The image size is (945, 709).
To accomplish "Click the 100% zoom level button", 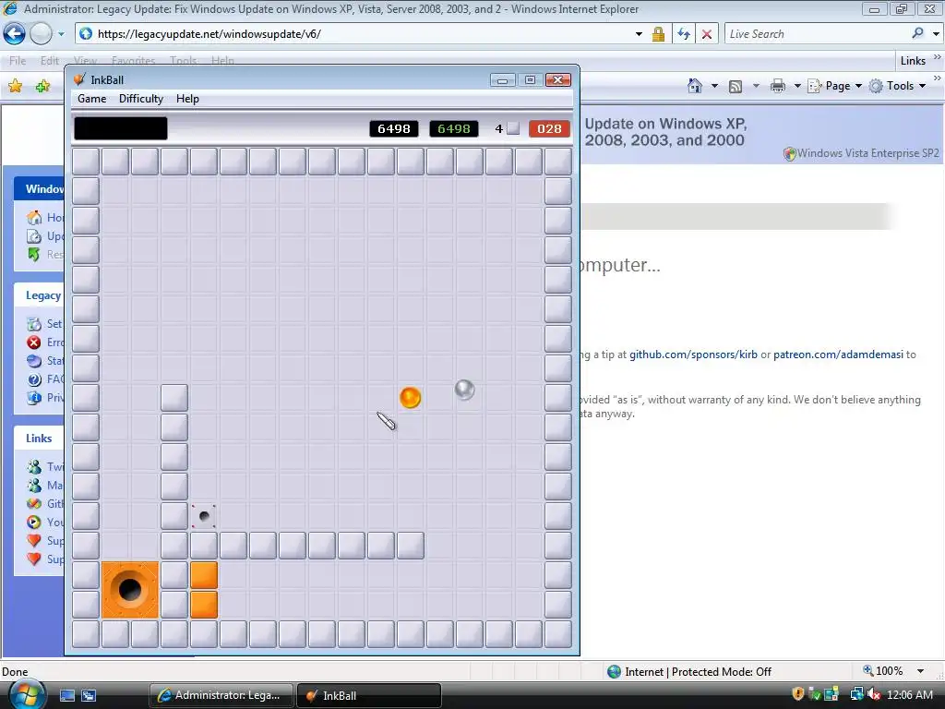I will [x=883, y=671].
